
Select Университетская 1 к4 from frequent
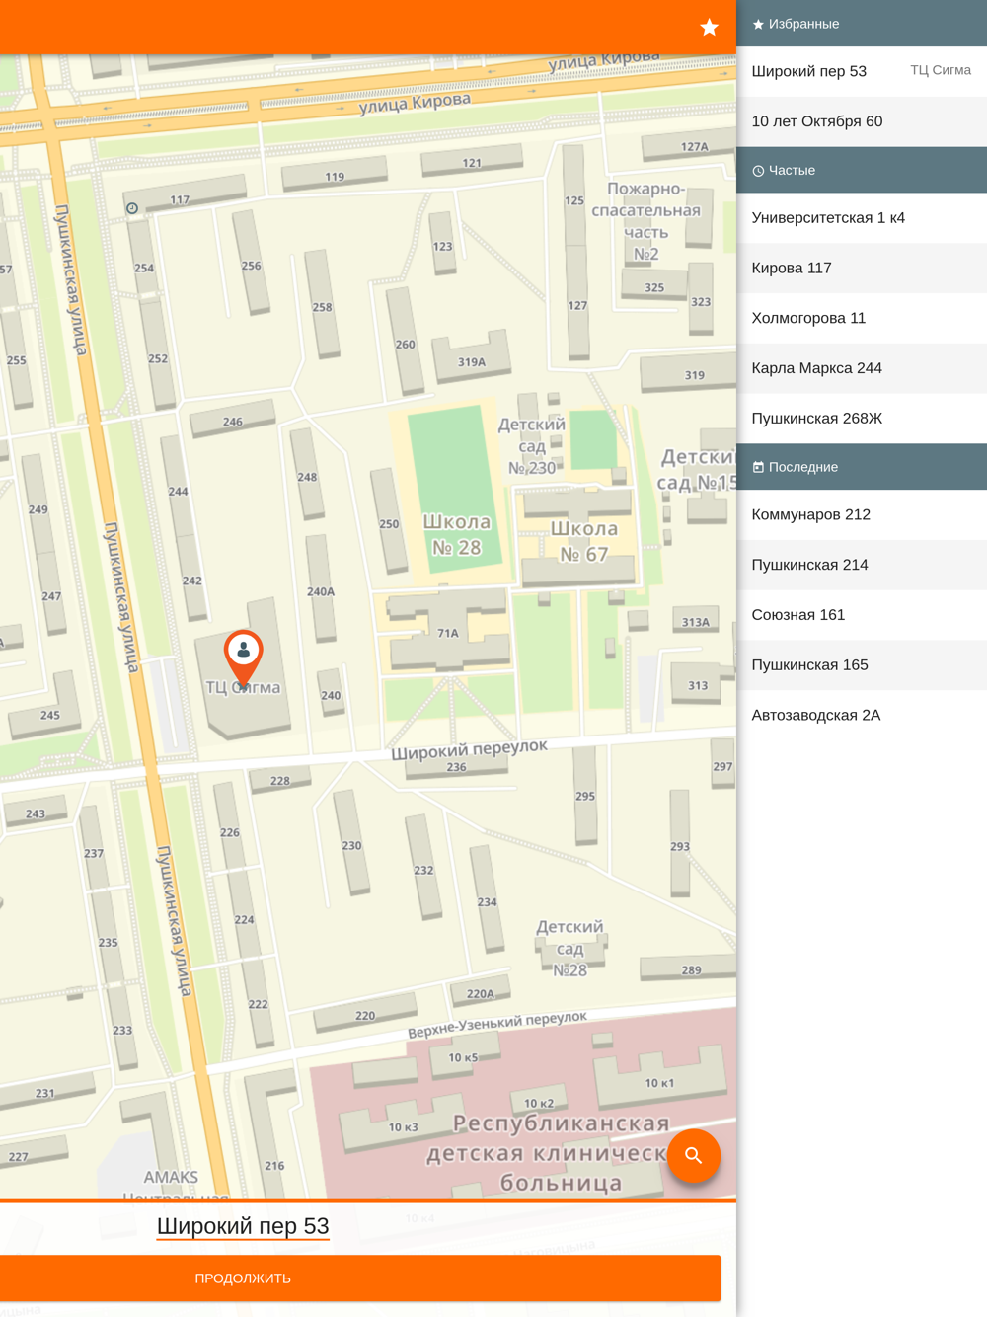(x=861, y=218)
